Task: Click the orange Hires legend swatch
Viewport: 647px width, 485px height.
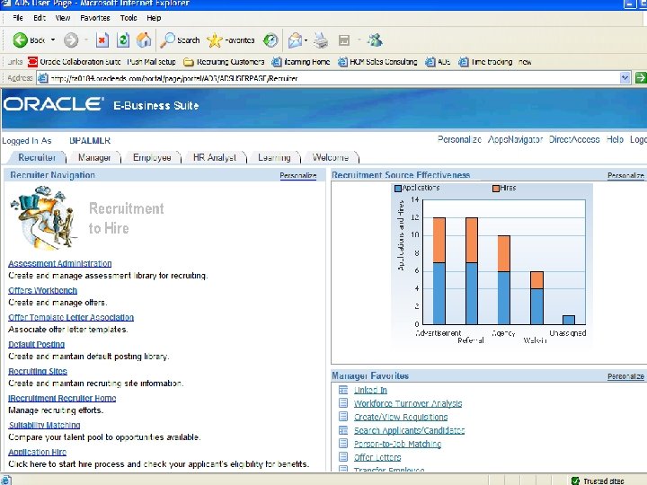Action: pyautogui.click(x=495, y=188)
